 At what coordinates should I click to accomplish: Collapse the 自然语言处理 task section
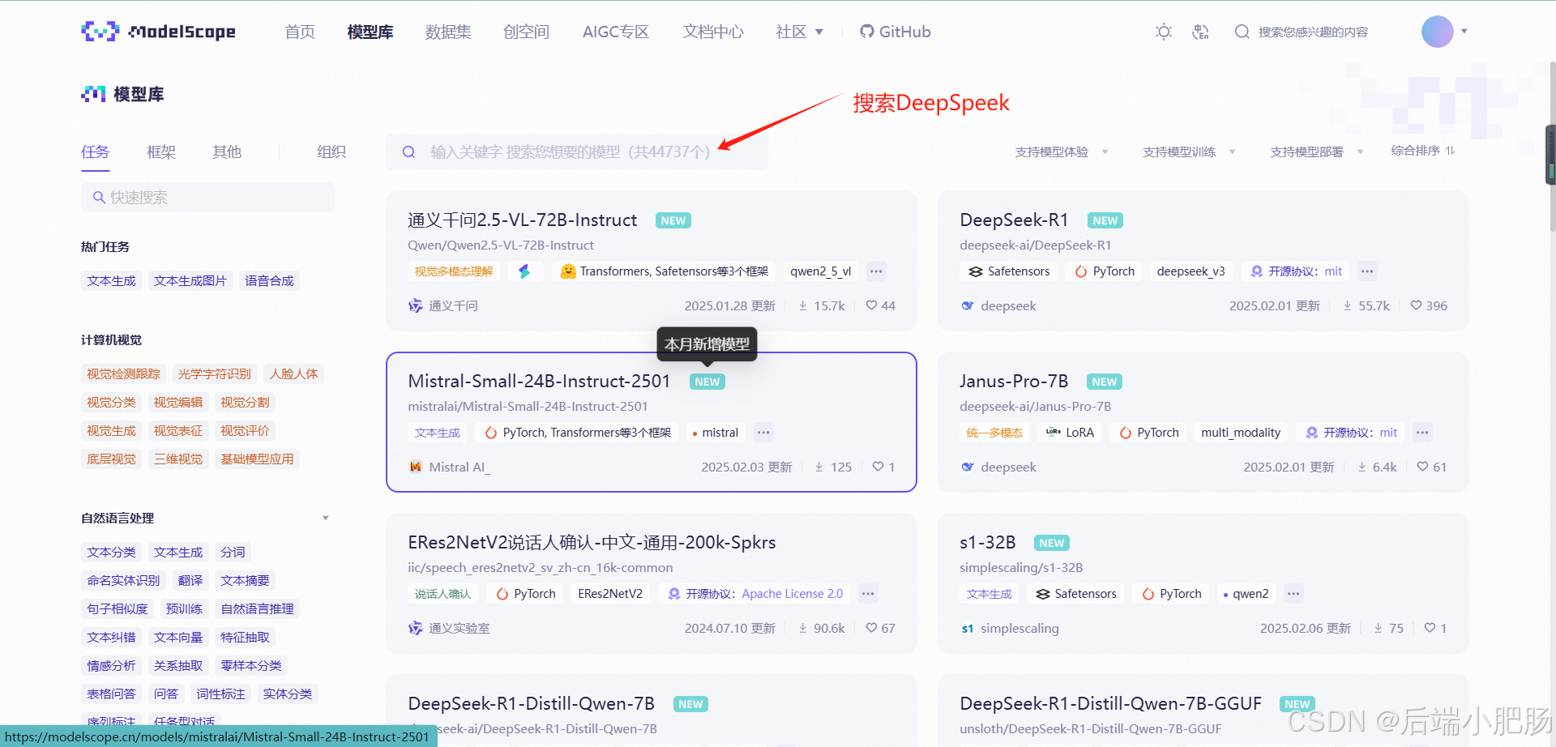click(x=326, y=519)
